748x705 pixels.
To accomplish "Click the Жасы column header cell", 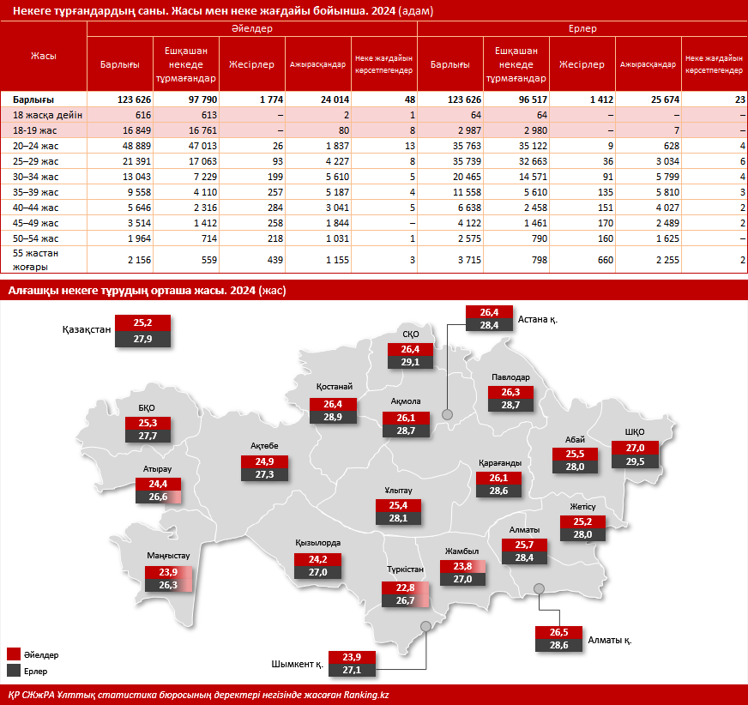I will (44, 56).
